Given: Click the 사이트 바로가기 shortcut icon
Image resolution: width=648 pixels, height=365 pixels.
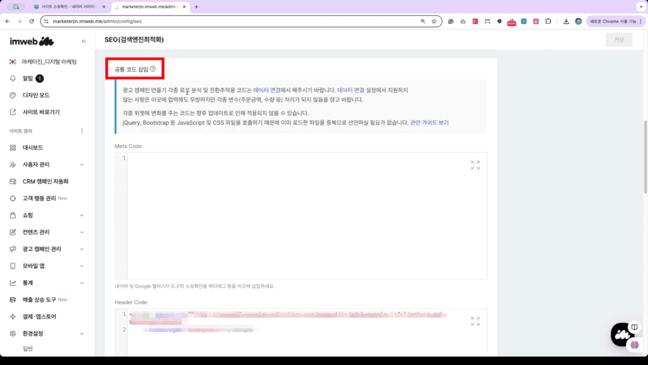Looking at the screenshot, I should pos(11,112).
